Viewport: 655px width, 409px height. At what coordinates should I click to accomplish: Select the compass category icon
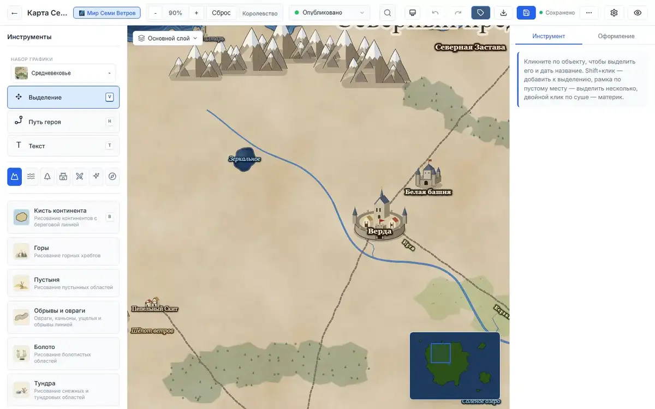tap(112, 176)
